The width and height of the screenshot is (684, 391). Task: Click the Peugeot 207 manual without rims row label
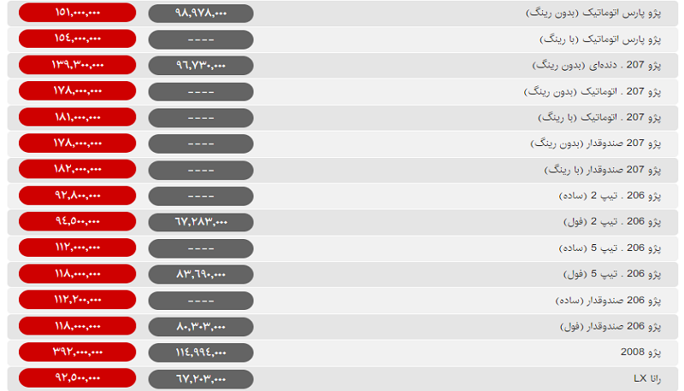point(596,66)
